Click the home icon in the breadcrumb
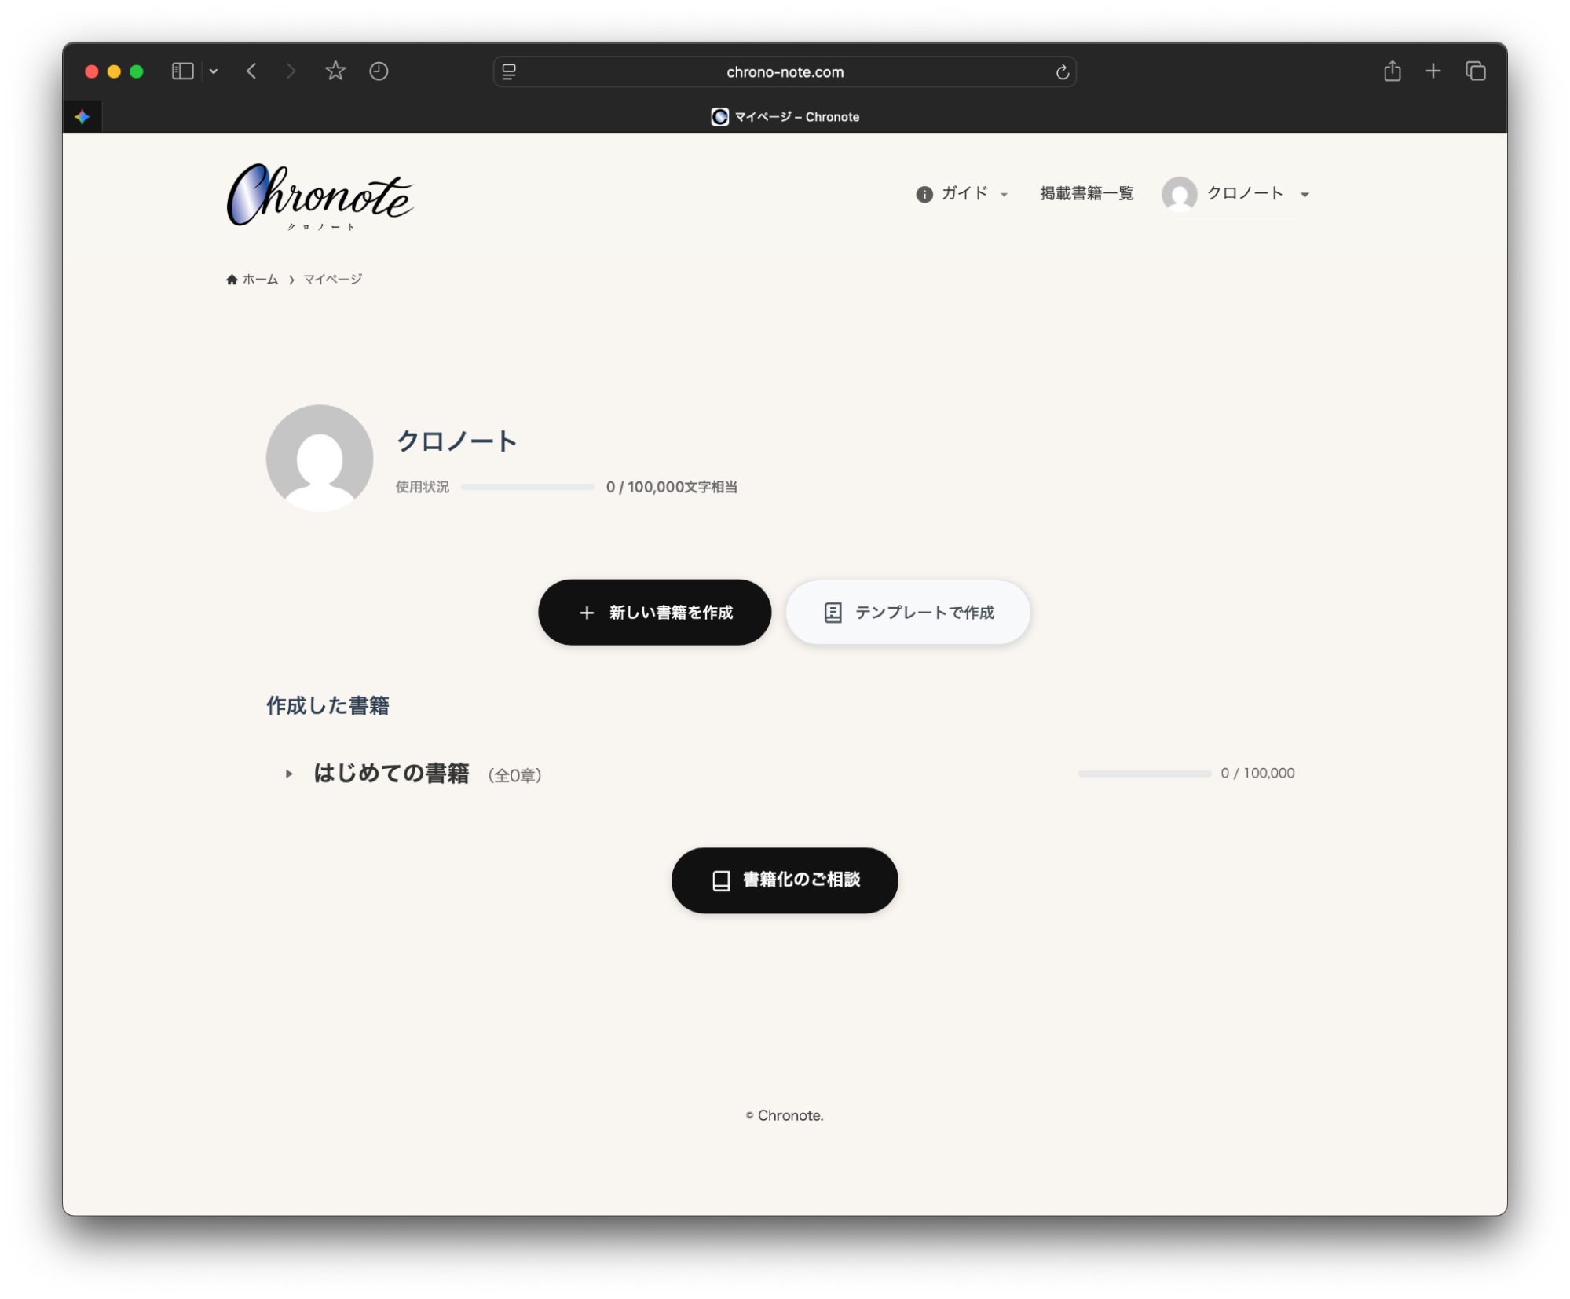The image size is (1570, 1299). [x=230, y=279]
